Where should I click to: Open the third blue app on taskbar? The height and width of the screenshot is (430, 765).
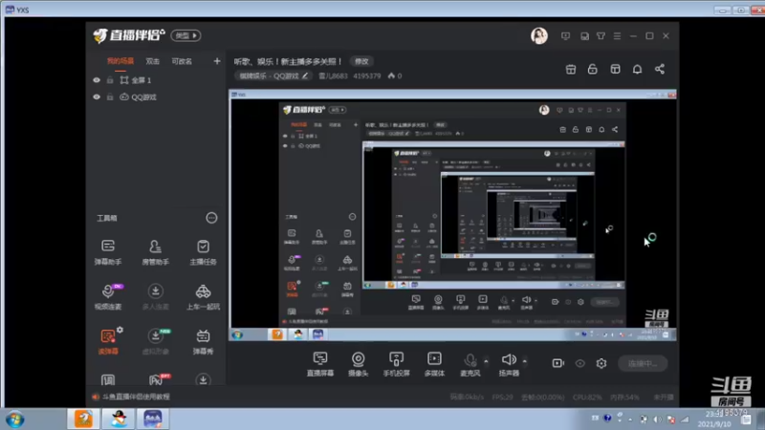[x=153, y=419]
